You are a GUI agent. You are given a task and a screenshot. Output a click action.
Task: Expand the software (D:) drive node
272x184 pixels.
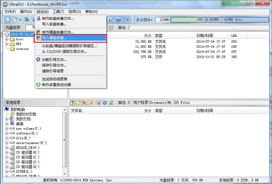click(x=7, y=133)
